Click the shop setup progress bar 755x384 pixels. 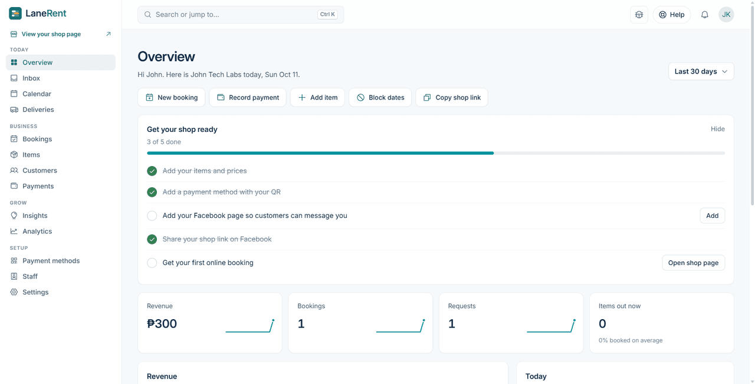coord(436,153)
